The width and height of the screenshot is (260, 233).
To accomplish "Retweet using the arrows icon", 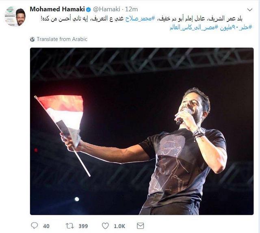I will [70, 226].
